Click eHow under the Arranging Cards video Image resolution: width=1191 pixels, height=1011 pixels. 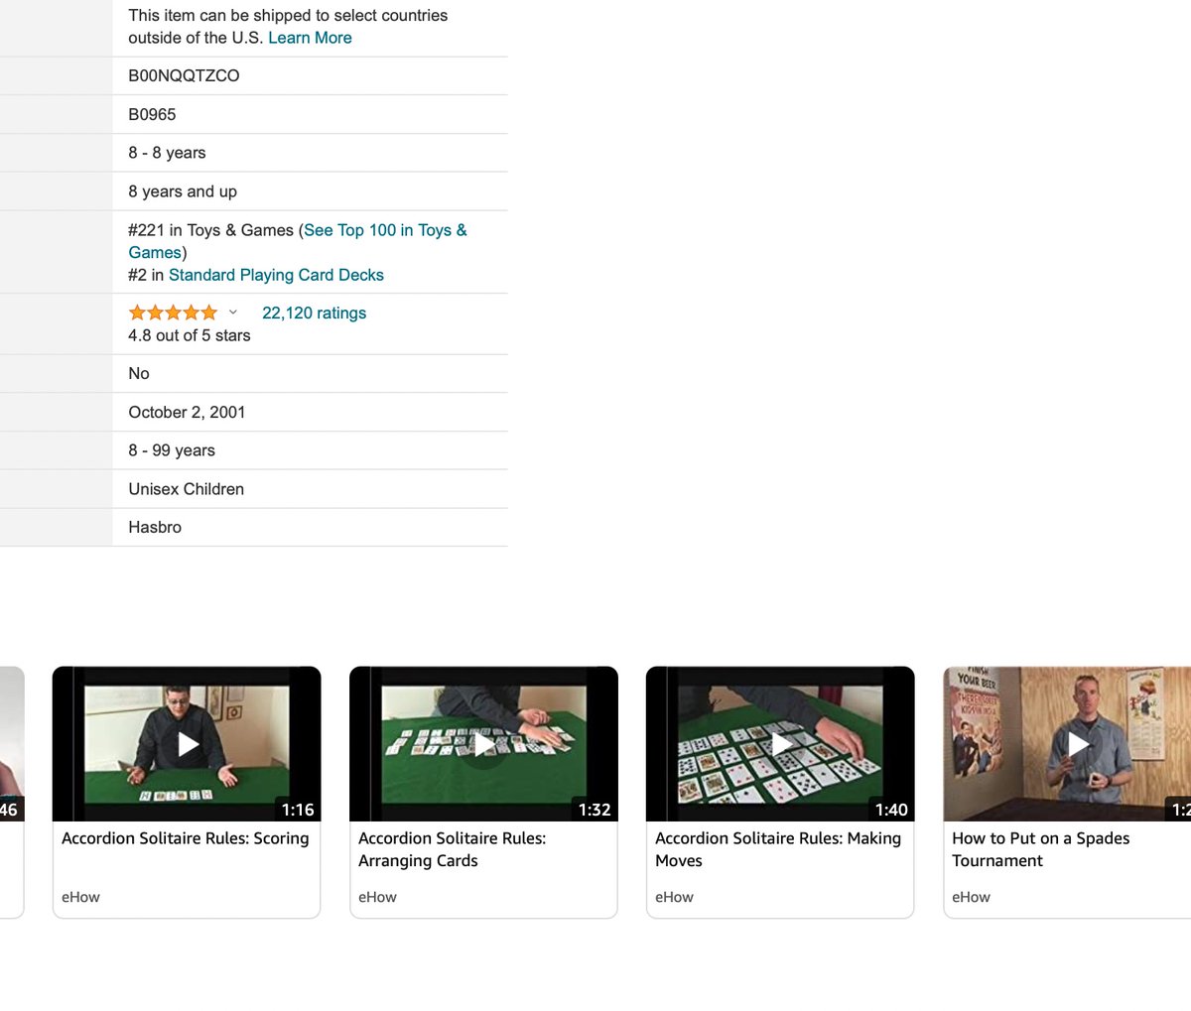377,897
